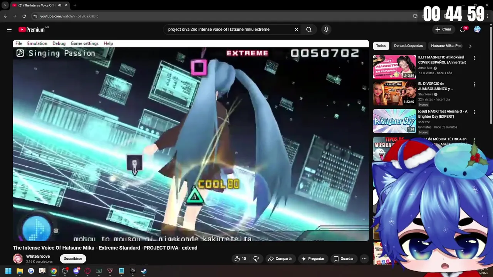Go to YouTube Premium home logo
493x277 pixels.
[x=34, y=30]
